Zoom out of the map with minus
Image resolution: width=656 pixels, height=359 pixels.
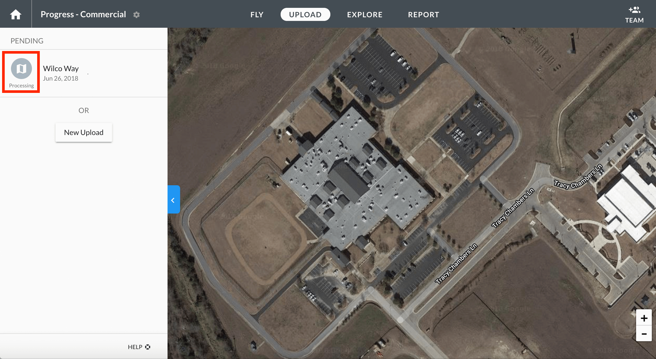click(x=644, y=334)
